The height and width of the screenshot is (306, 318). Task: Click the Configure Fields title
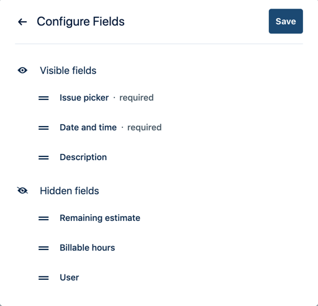click(81, 22)
